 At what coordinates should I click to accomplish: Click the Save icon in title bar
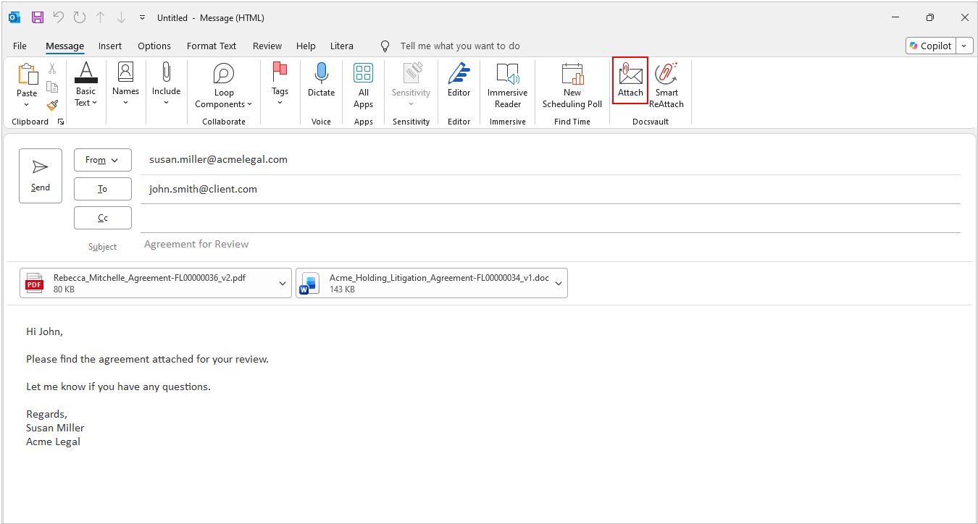point(38,17)
